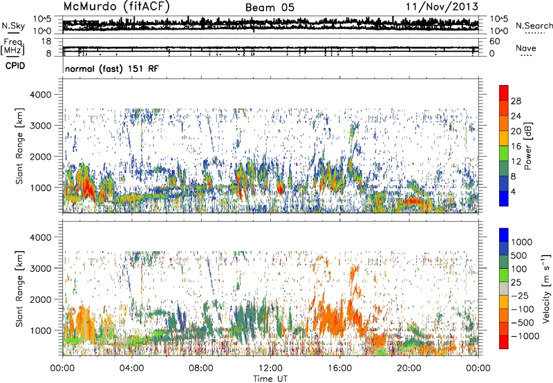The width and height of the screenshot is (553, 383).
Task: Click the "25" label on Velocity color bar
Action: click(516, 282)
